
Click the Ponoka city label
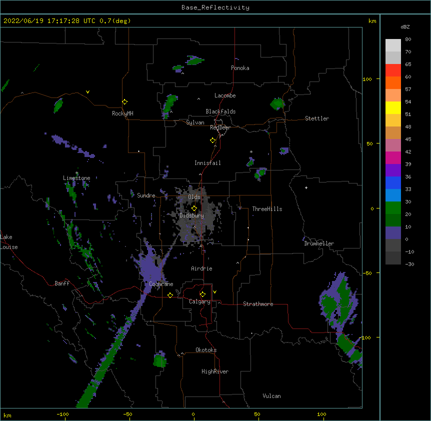240,68
